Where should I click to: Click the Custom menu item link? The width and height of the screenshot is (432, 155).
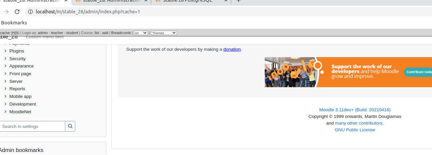coord(45,37)
